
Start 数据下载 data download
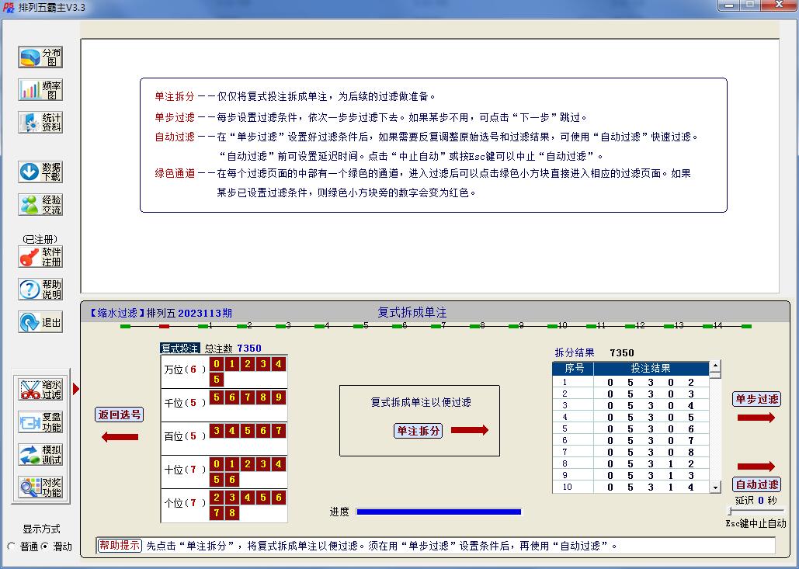coord(40,171)
